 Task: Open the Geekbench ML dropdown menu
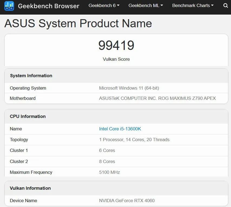[x=146, y=5]
